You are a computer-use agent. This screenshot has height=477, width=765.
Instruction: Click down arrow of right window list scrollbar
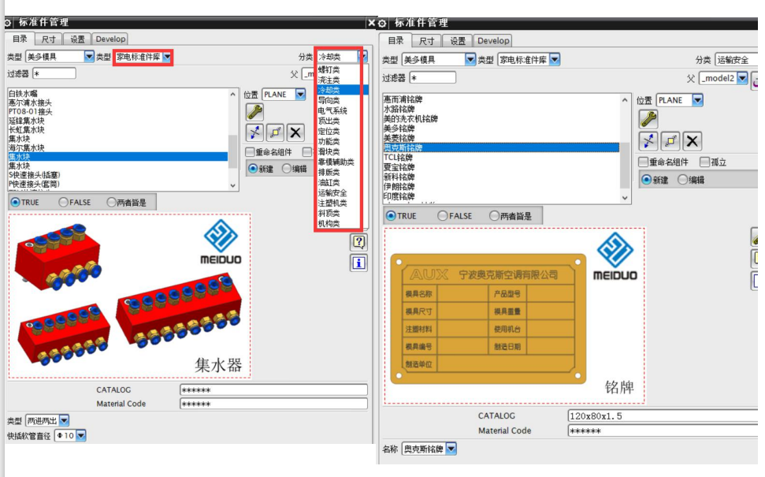625,198
